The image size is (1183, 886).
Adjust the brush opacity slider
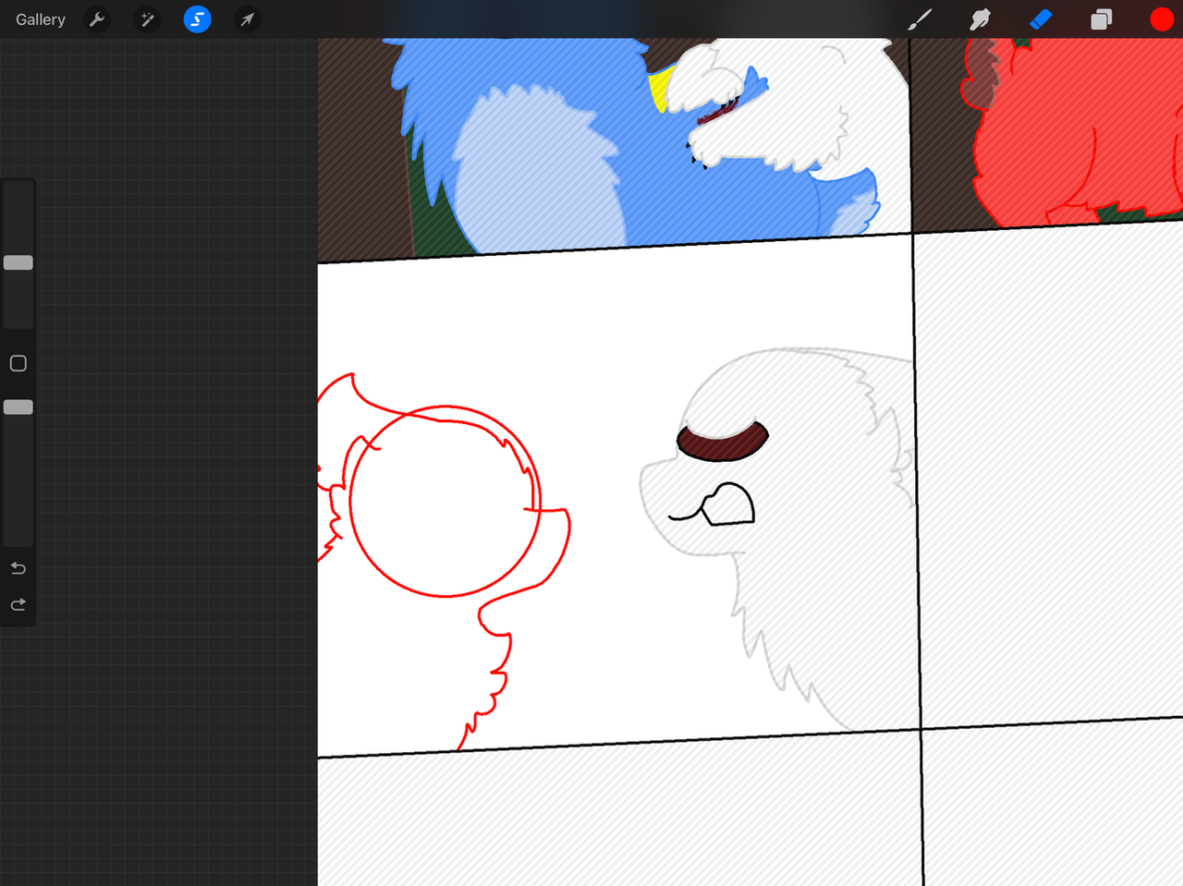tap(18, 407)
